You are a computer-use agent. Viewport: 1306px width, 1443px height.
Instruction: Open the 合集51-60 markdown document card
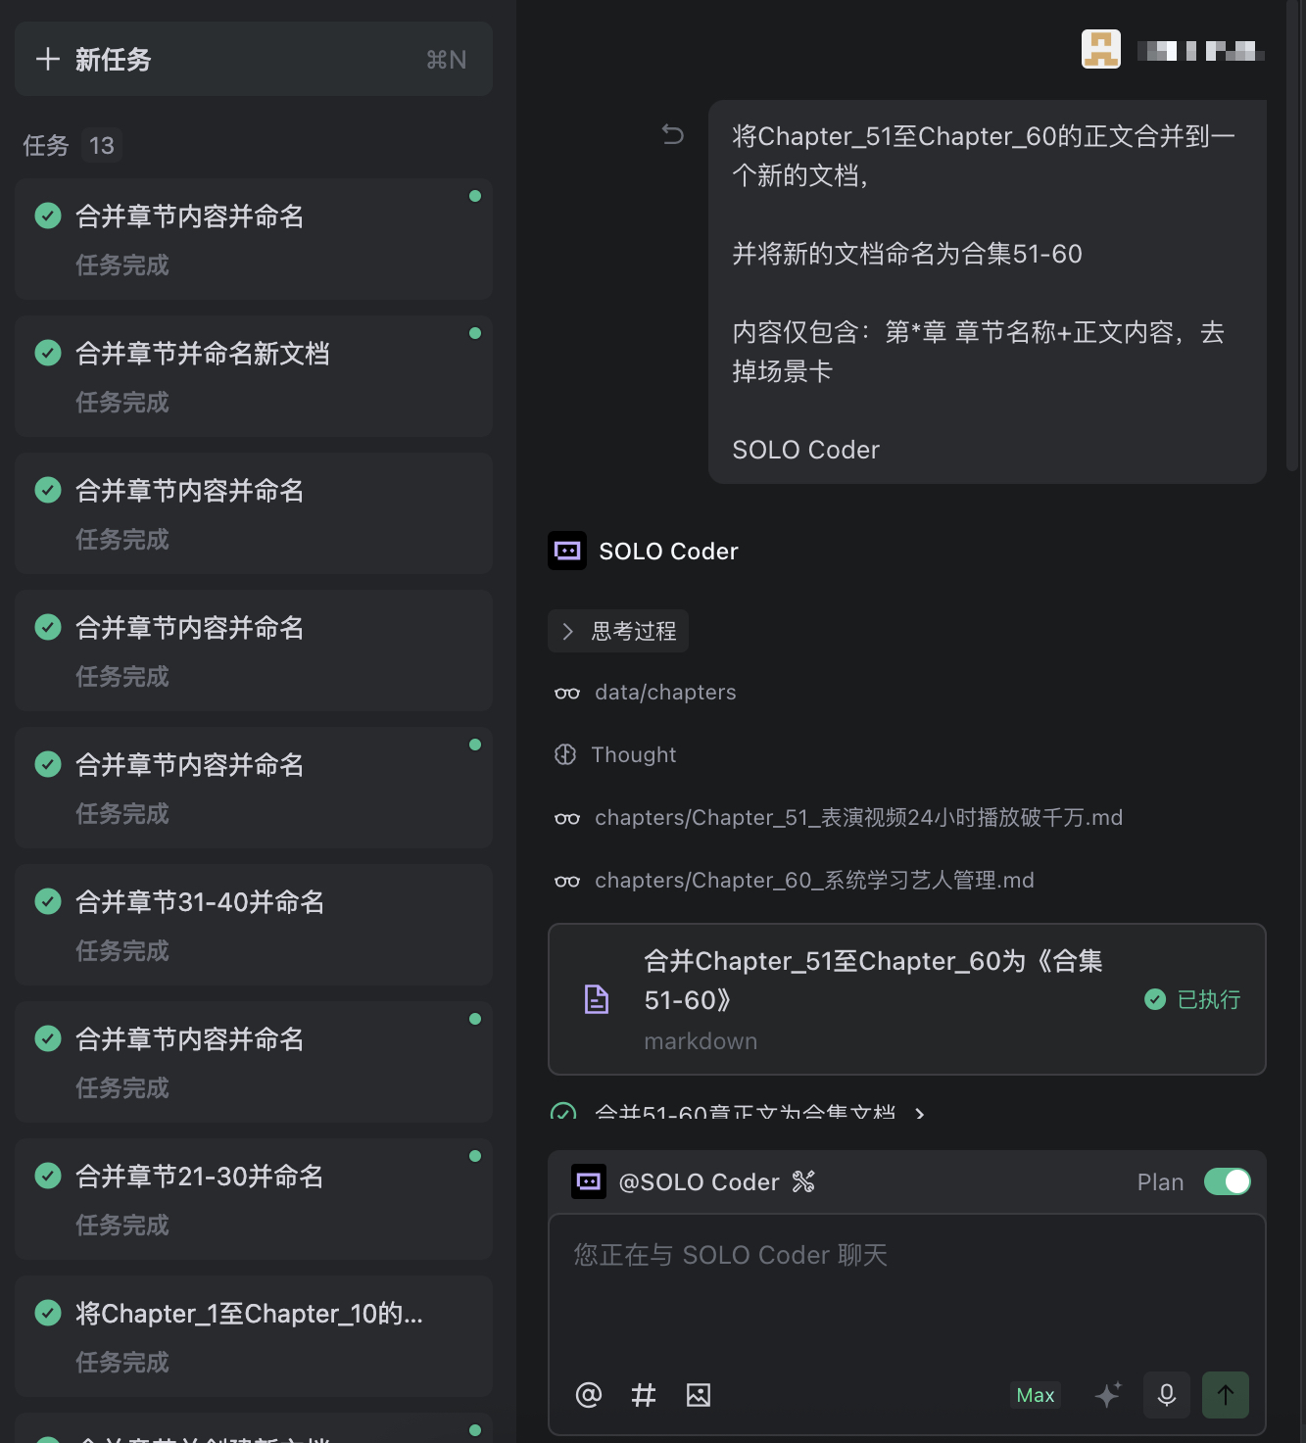tap(872, 998)
